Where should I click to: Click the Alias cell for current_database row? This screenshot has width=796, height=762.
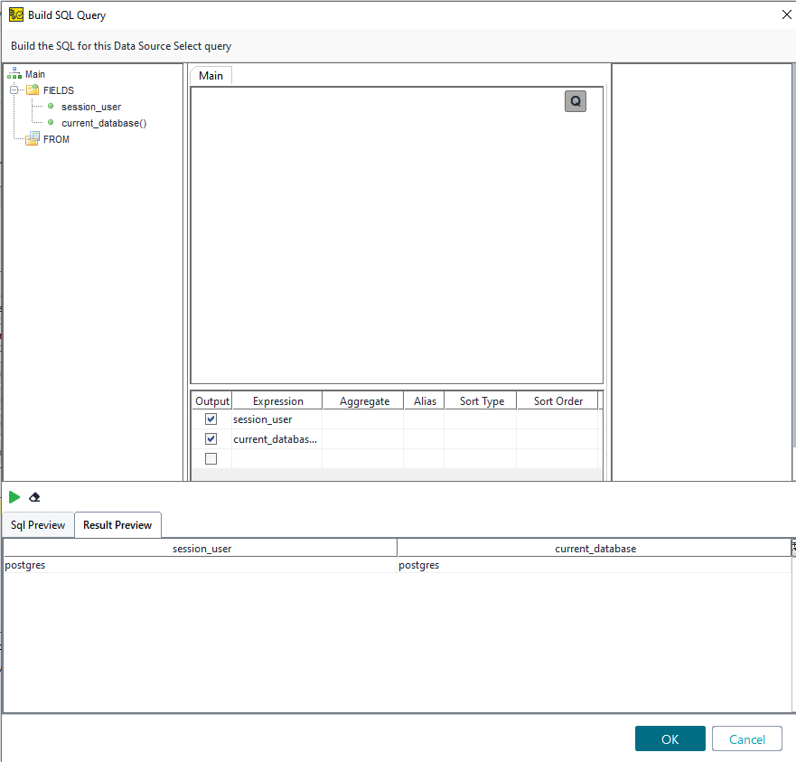pos(424,439)
